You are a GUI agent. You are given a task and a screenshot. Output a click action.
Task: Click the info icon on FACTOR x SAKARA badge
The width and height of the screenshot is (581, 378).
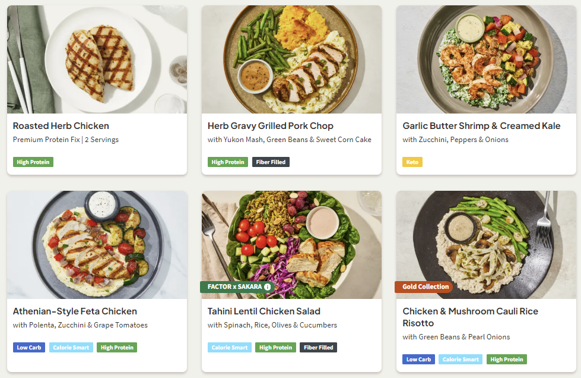268,287
